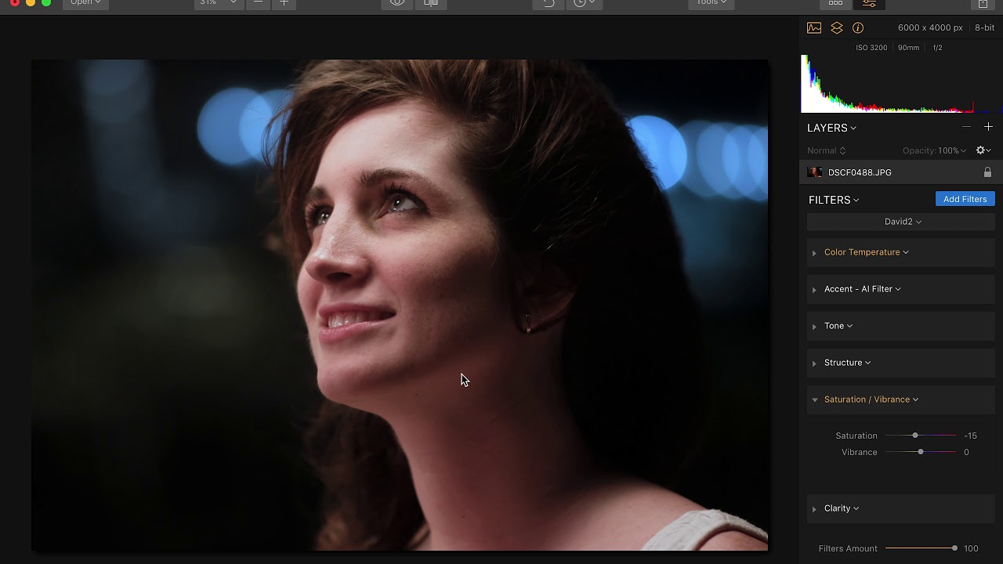Screen dimensions: 1003x564
Task: Remove layer with the minus icon
Action: tap(966, 127)
